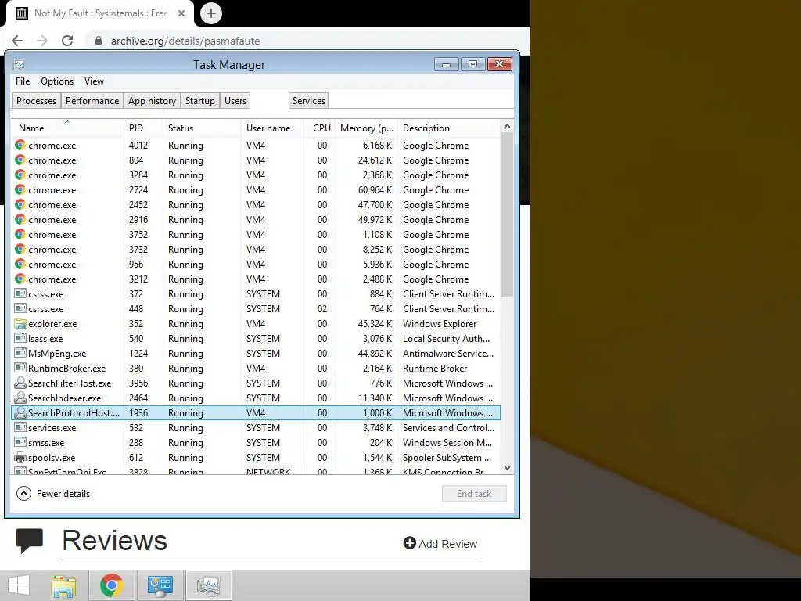Click the End task button
Screen dimensions: 801x601
point(474,493)
